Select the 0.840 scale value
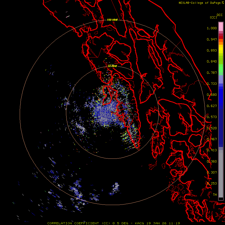This screenshot has width=225, height=225. [x=212, y=61]
